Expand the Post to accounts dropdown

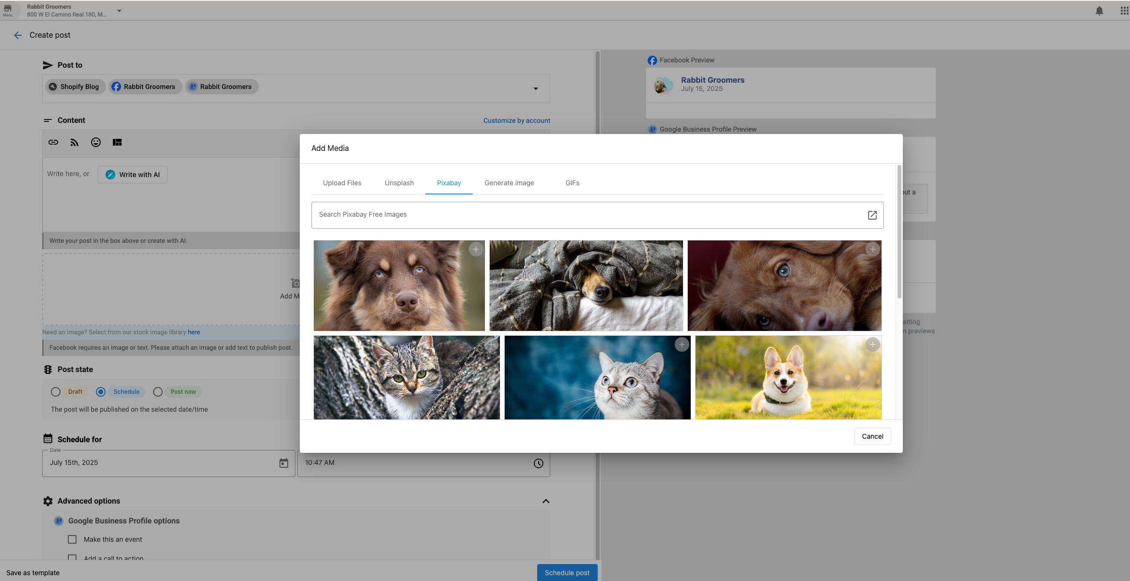click(536, 89)
